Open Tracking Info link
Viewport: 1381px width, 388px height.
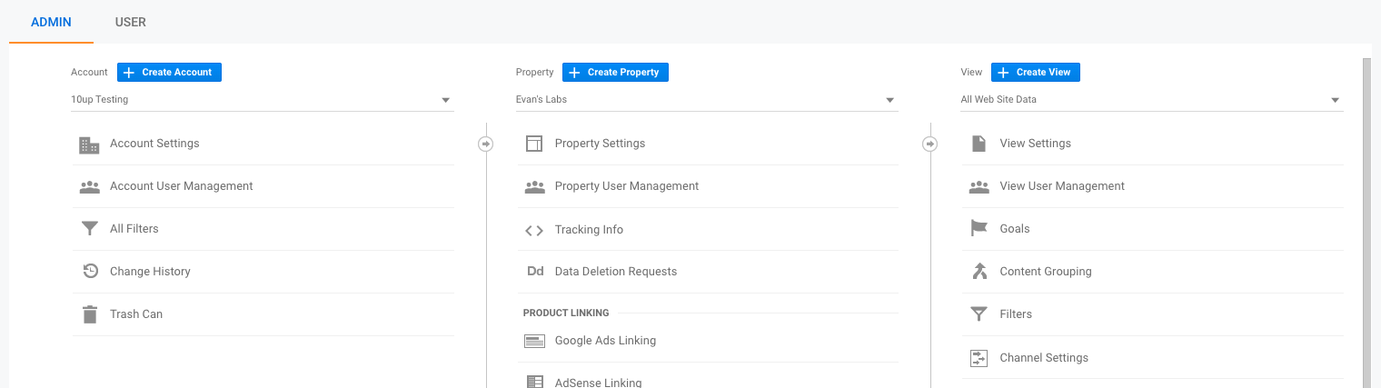[x=589, y=230]
